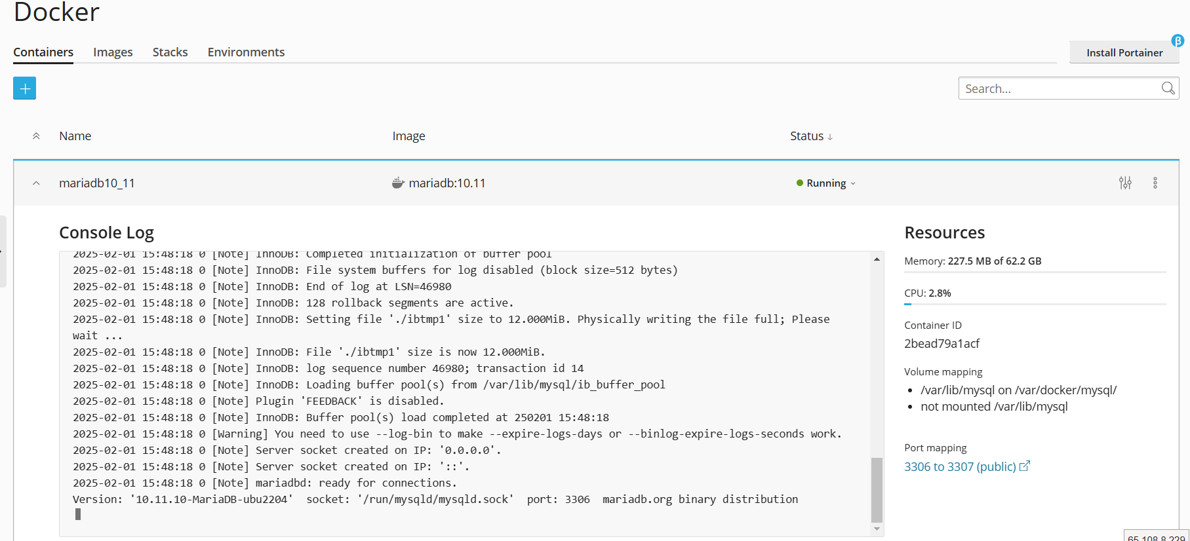Click log line 'Loading buffer pool(s) from /var/lib/mysql/ib_buffer_pool'
The image size is (1190, 541).
[369, 384]
